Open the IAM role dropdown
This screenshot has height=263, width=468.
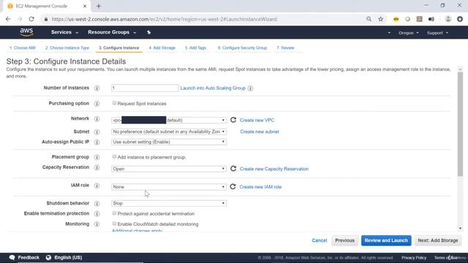pos(169,187)
